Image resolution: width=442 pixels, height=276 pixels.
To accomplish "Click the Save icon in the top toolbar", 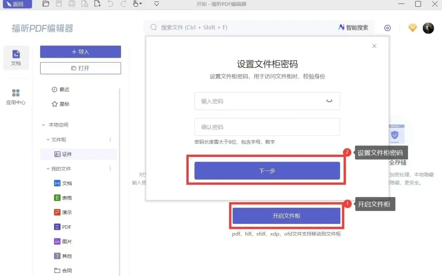I will (59, 4).
